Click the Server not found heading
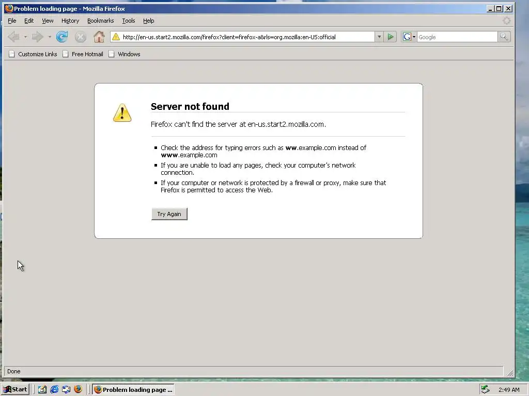Screen dimensions: 529x396 coord(190,106)
